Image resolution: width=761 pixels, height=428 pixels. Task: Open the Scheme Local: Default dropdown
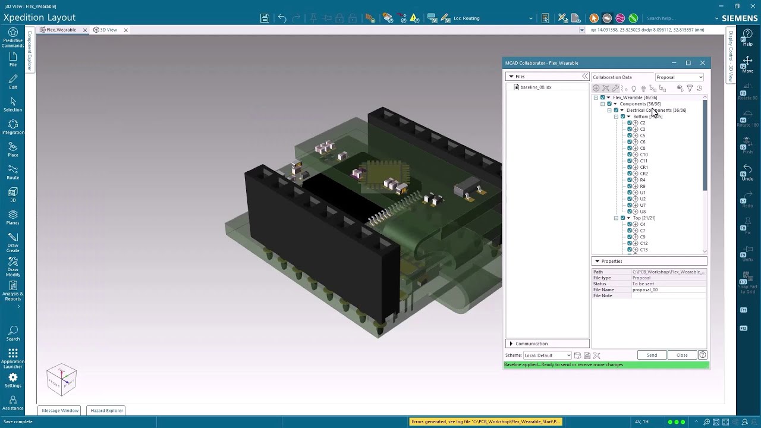(547, 355)
